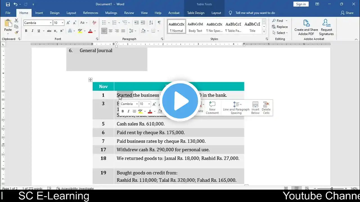Open the Cambria font name dropdown
Viewport: 360px width, 202px height.
(x=51, y=23)
